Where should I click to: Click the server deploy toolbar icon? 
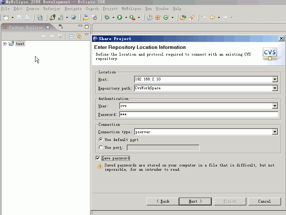pos(52,17)
